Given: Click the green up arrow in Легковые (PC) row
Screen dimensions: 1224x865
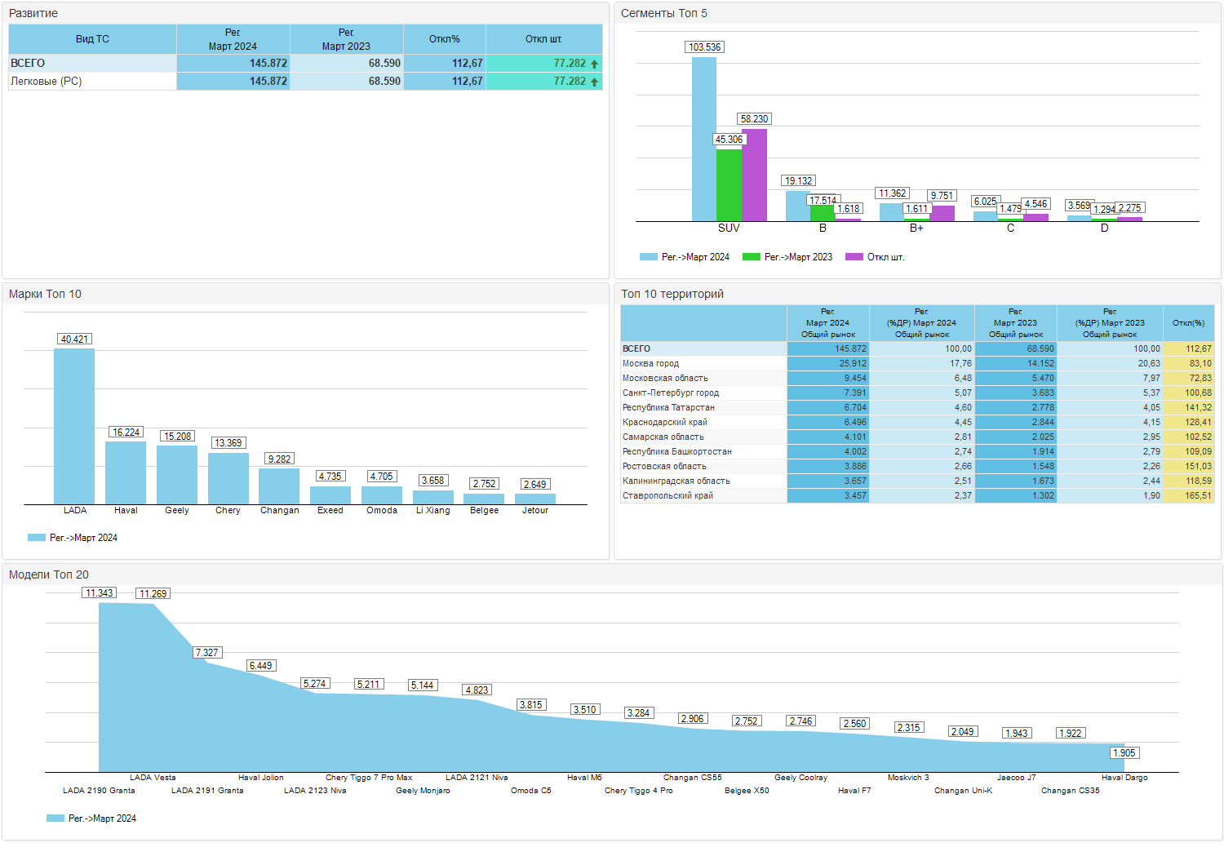Looking at the screenshot, I should 594,82.
